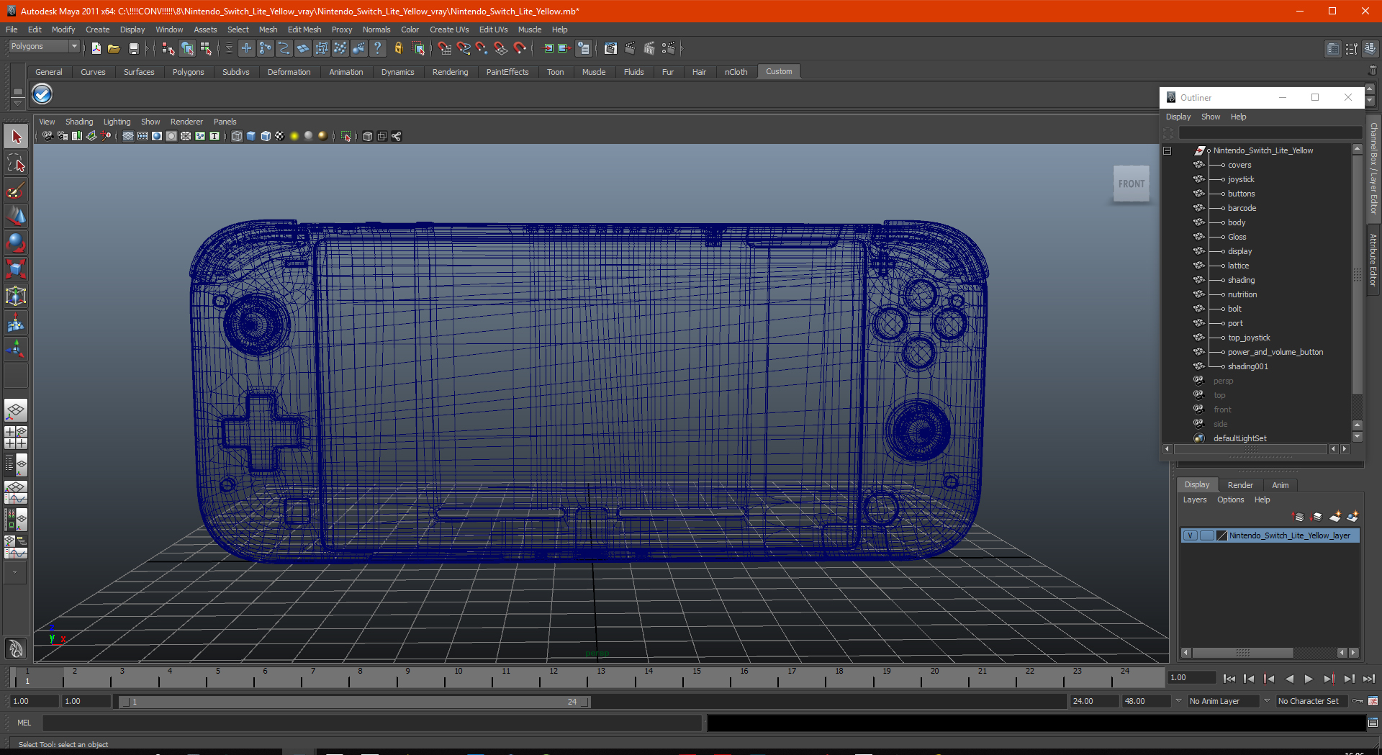Open viewport Shading menu
Screen dimensions: 1382x755
click(x=79, y=122)
